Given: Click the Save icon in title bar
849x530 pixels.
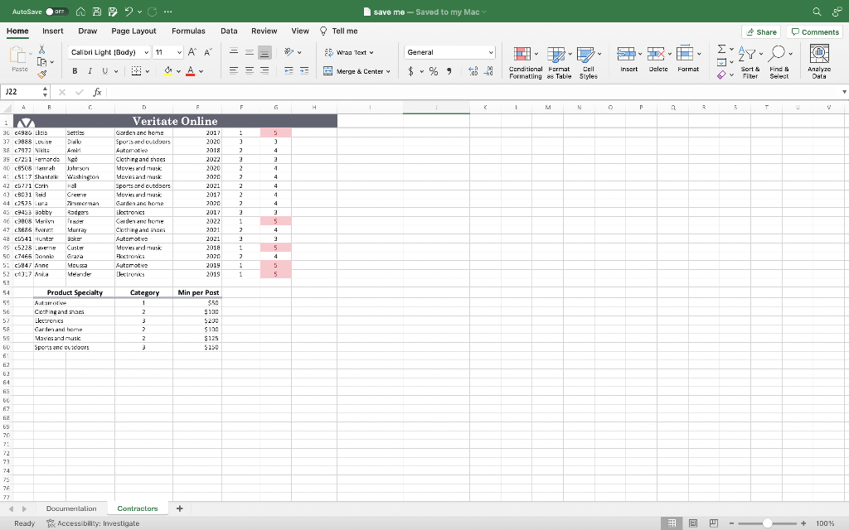Looking at the screenshot, I should pyautogui.click(x=96, y=12).
